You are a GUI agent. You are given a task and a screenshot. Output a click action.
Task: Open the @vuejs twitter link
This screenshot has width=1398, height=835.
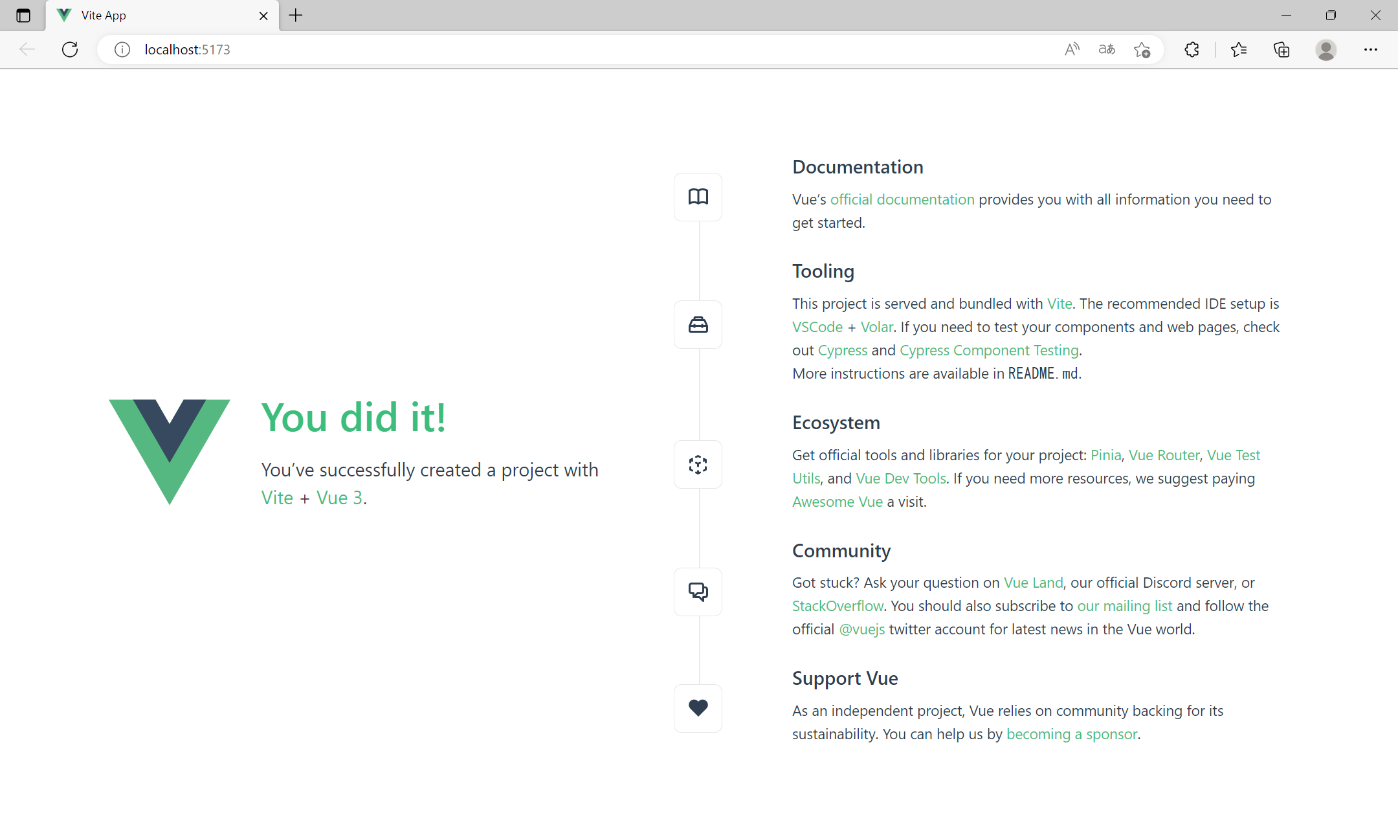tap(861, 629)
